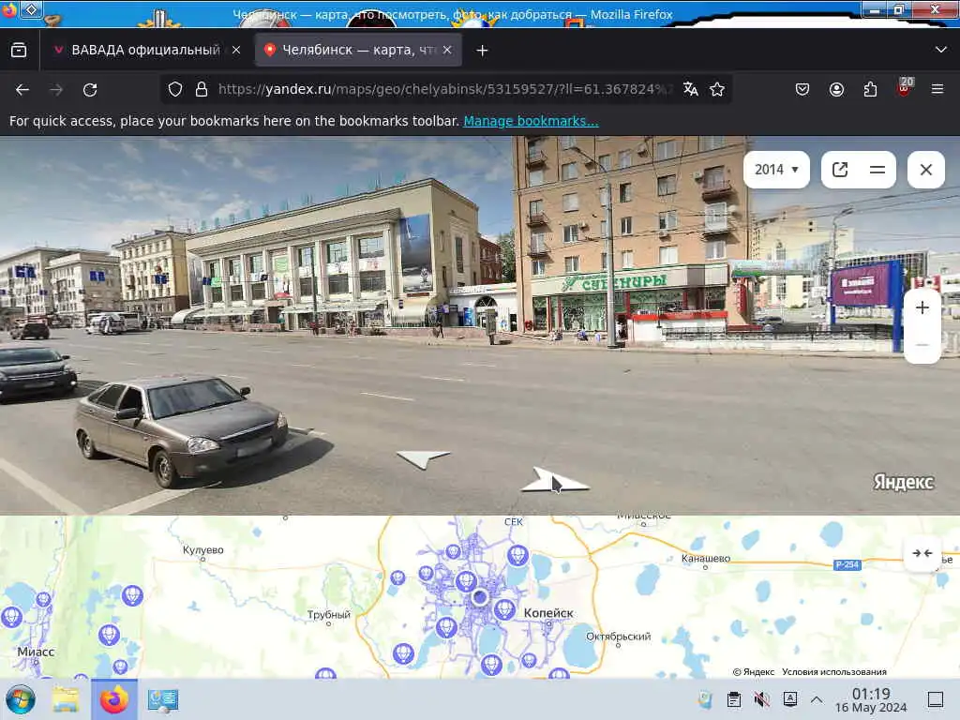Image resolution: width=960 pixels, height=720 pixels.
Task: Switch to ВАВАДА официальный tab
Action: click(147, 51)
